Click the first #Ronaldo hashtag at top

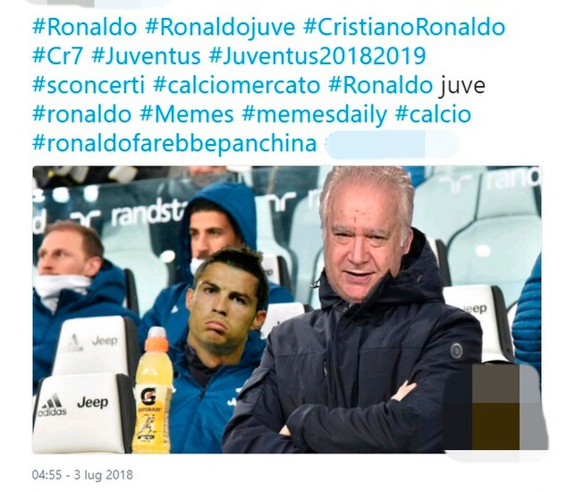pyautogui.click(x=85, y=27)
